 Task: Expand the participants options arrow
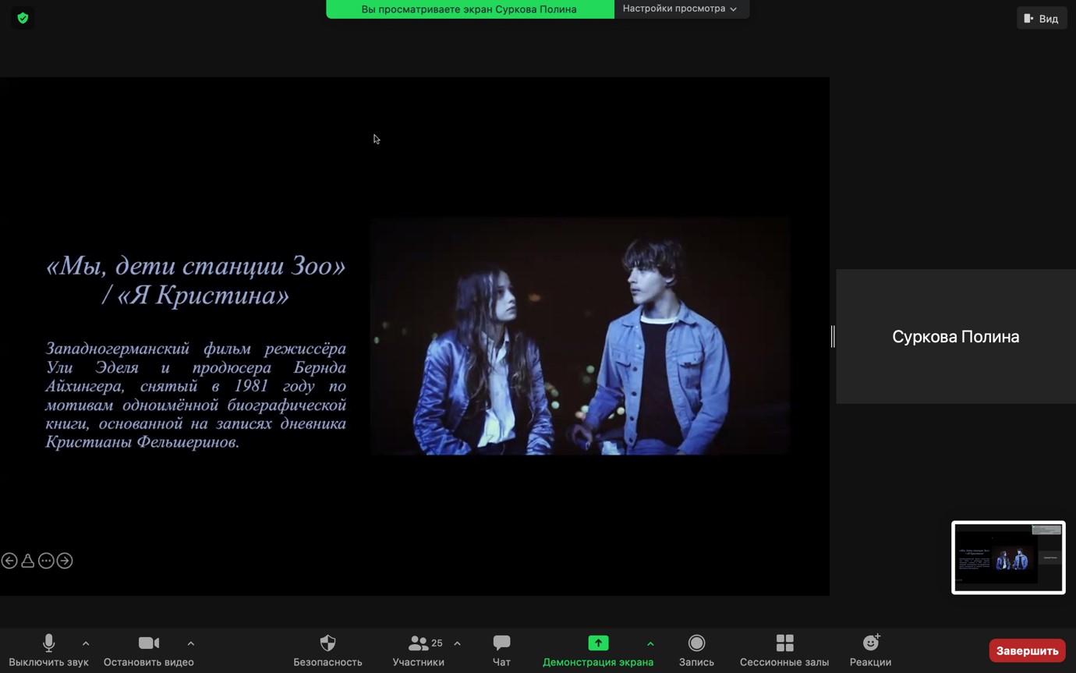(458, 643)
